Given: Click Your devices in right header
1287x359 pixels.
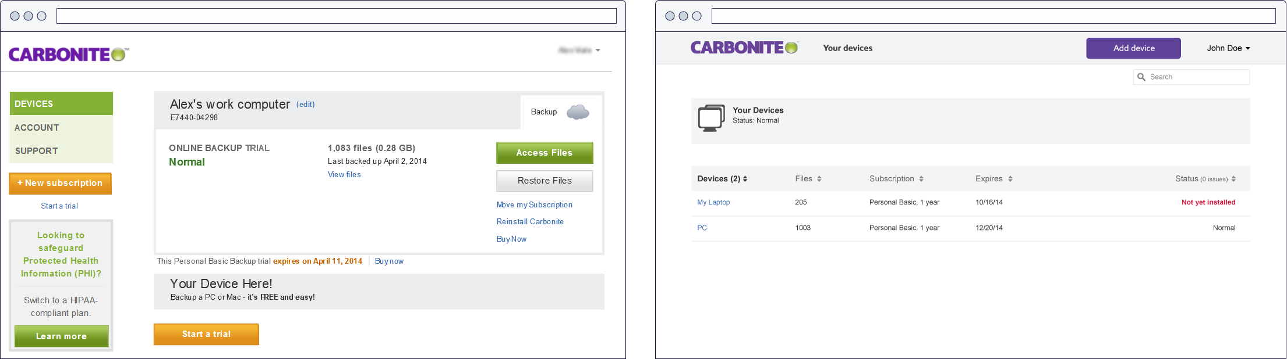Looking at the screenshot, I should (847, 48).
